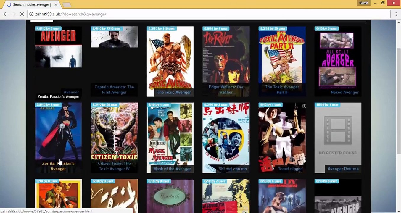Open a new tab with the new-tab button

[67, 5]
